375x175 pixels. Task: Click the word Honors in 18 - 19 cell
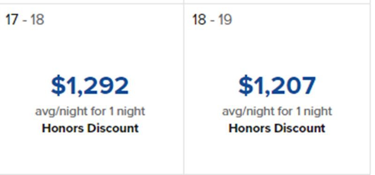(250, 128)
